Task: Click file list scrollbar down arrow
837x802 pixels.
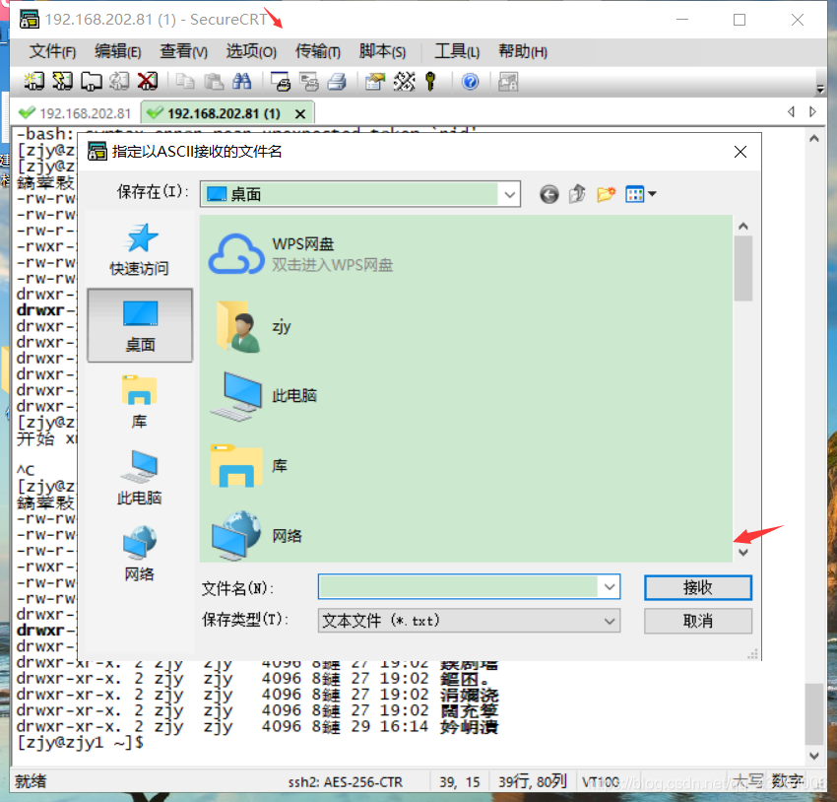Action: point(743,552)
